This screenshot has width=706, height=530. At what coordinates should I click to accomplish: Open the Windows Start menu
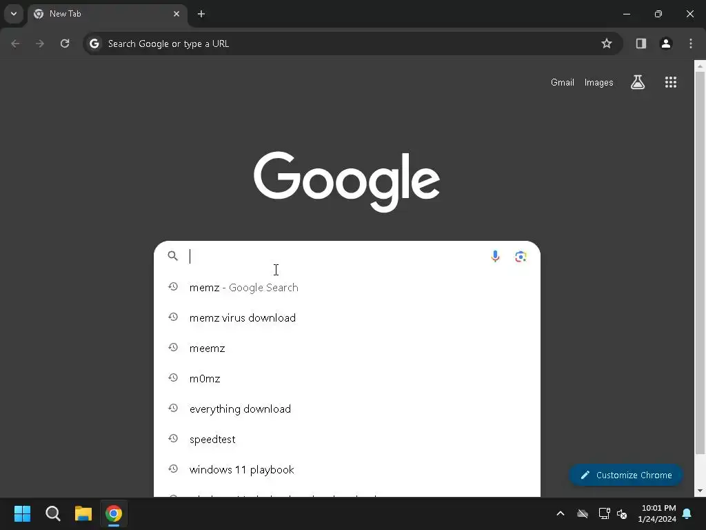pyautogui.click(x=22, y=513)
